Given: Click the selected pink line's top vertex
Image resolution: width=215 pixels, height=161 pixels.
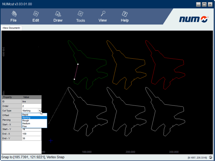Looking at the screenshot, I should click(78, 64).
